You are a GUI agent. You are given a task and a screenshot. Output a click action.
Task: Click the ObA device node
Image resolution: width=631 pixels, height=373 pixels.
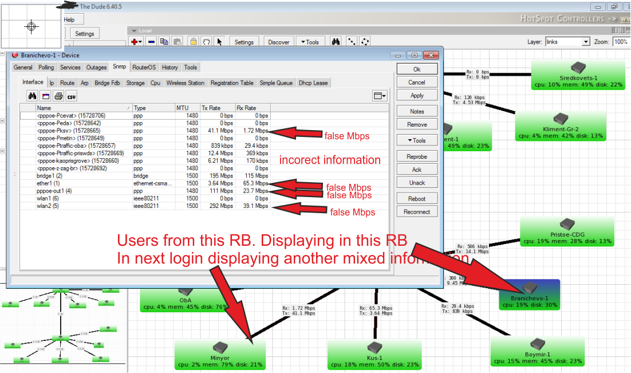pyautogui.click(x=186, y=300)
